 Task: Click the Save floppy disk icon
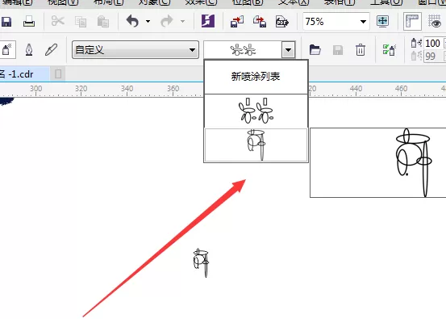[x=6, y=21]
